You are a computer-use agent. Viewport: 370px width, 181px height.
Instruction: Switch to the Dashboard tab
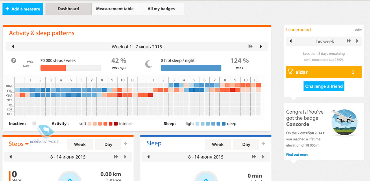pyautogui.click(x=69, y=9)
